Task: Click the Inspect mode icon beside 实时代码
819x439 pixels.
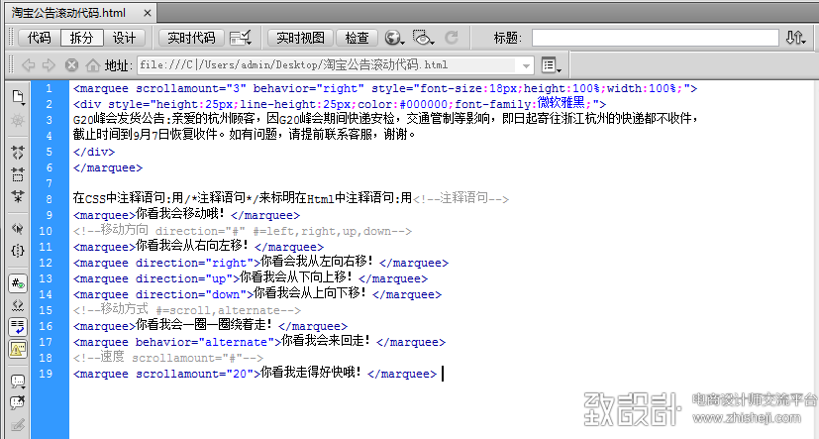Action: [x=241, y=38]
